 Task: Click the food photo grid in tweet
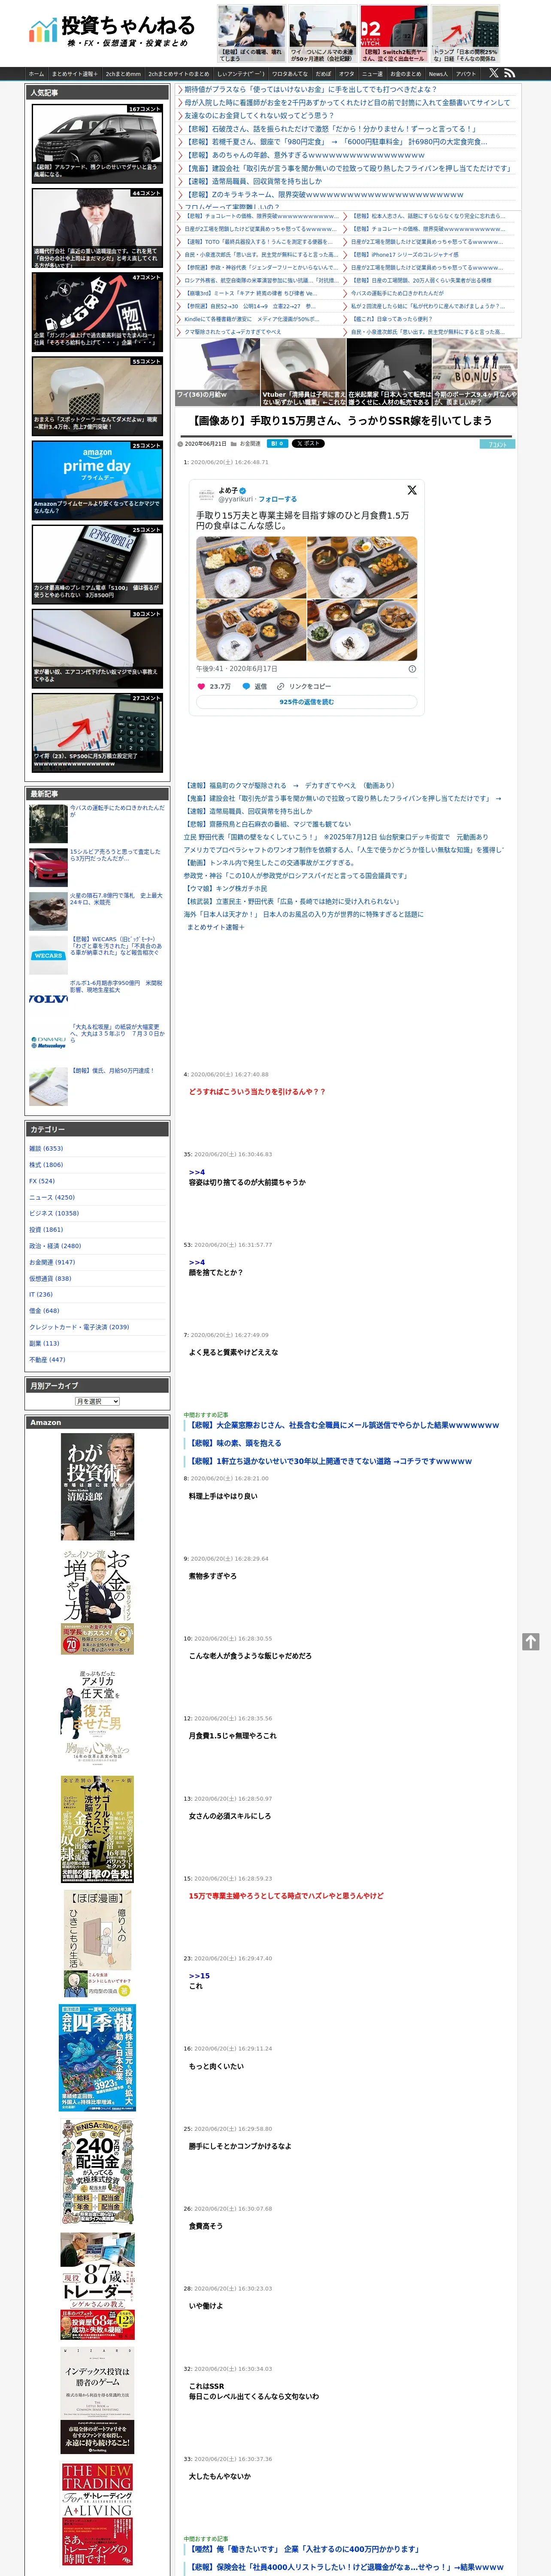coord(306,598)
